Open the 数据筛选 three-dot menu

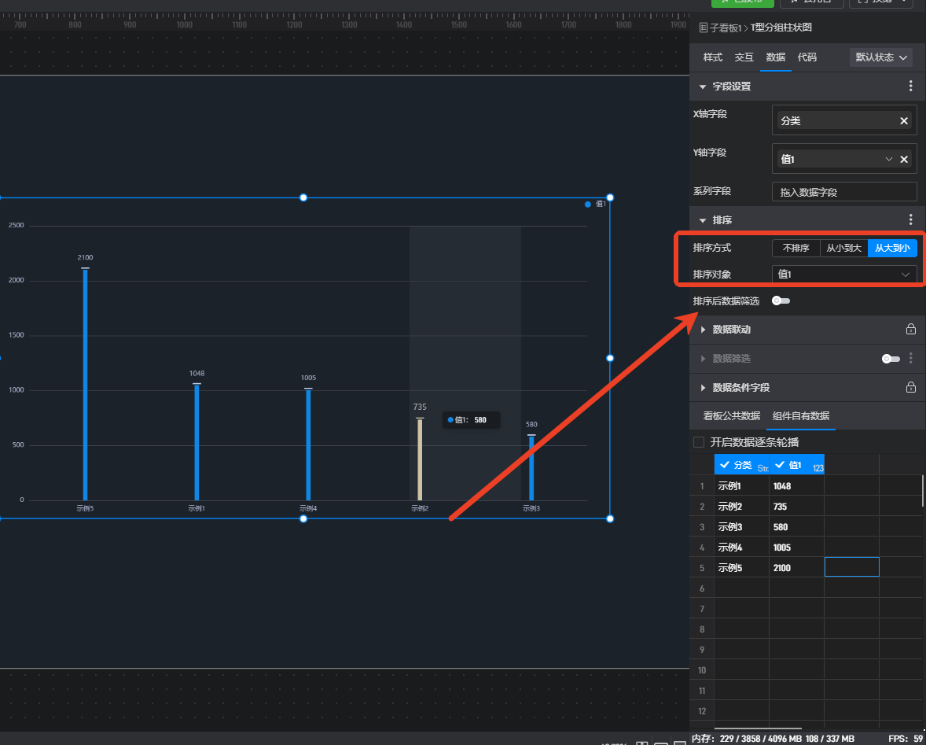[x=910, y=358]
